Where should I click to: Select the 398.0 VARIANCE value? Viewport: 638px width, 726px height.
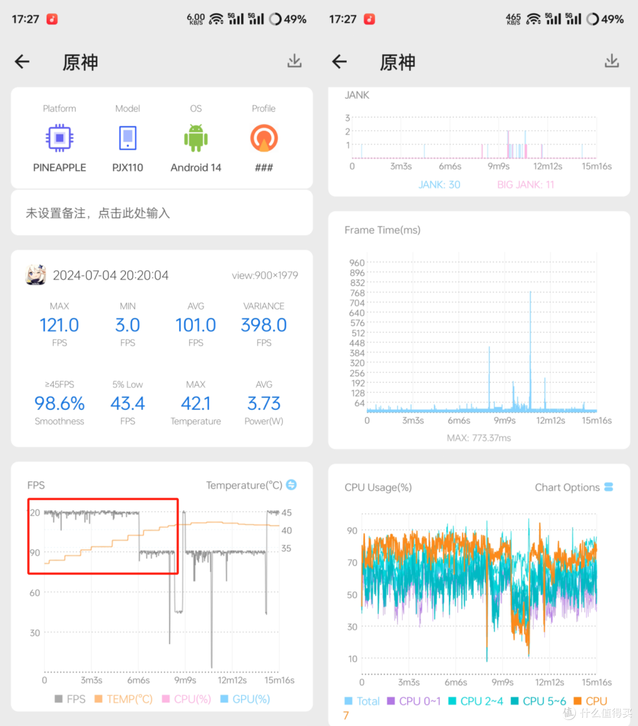point(263,325)
